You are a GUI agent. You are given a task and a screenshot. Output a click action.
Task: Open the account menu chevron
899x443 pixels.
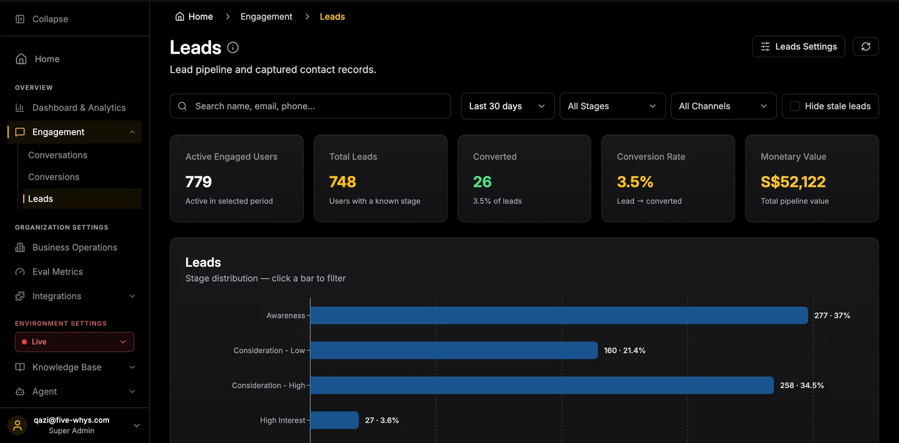137,426
